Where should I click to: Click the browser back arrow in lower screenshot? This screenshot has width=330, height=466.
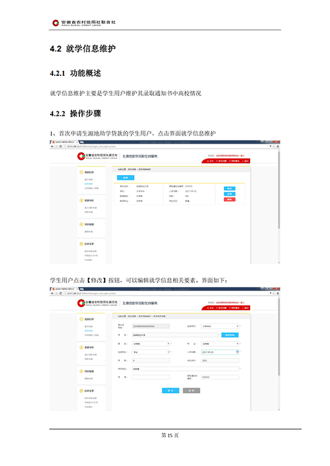pyautogui.click(x=53, y=294)
